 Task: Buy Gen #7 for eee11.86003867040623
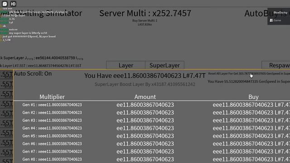(251, 151)
